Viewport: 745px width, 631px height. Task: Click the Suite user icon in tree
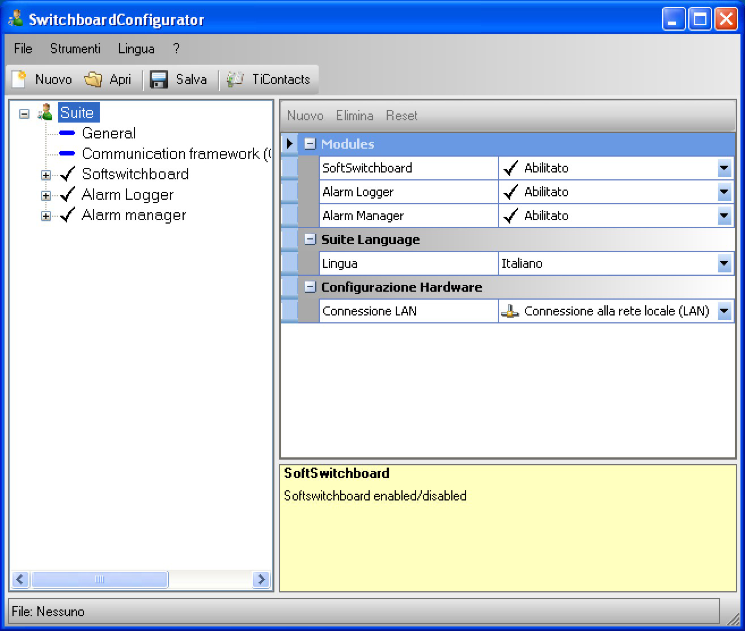[x=45, y=112]
